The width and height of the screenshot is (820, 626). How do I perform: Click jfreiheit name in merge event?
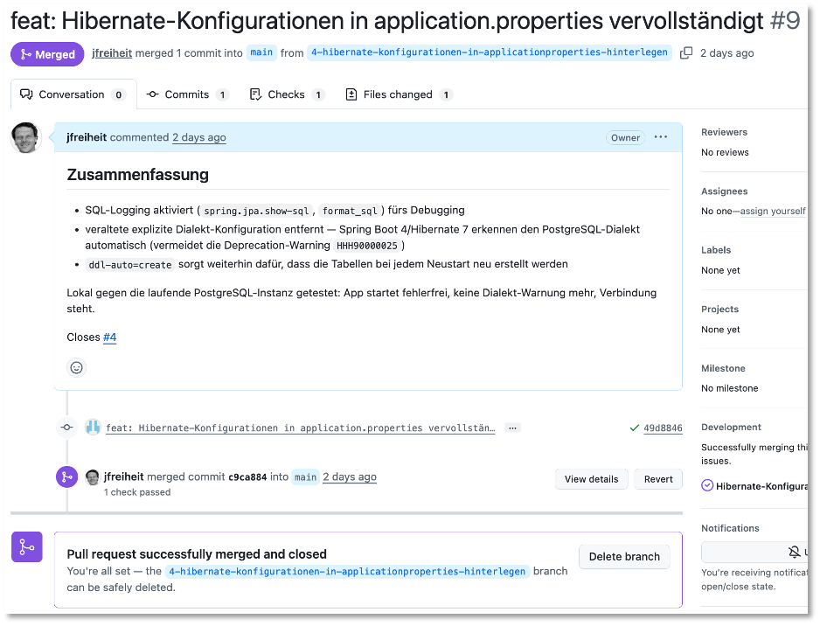click(123, 477)
